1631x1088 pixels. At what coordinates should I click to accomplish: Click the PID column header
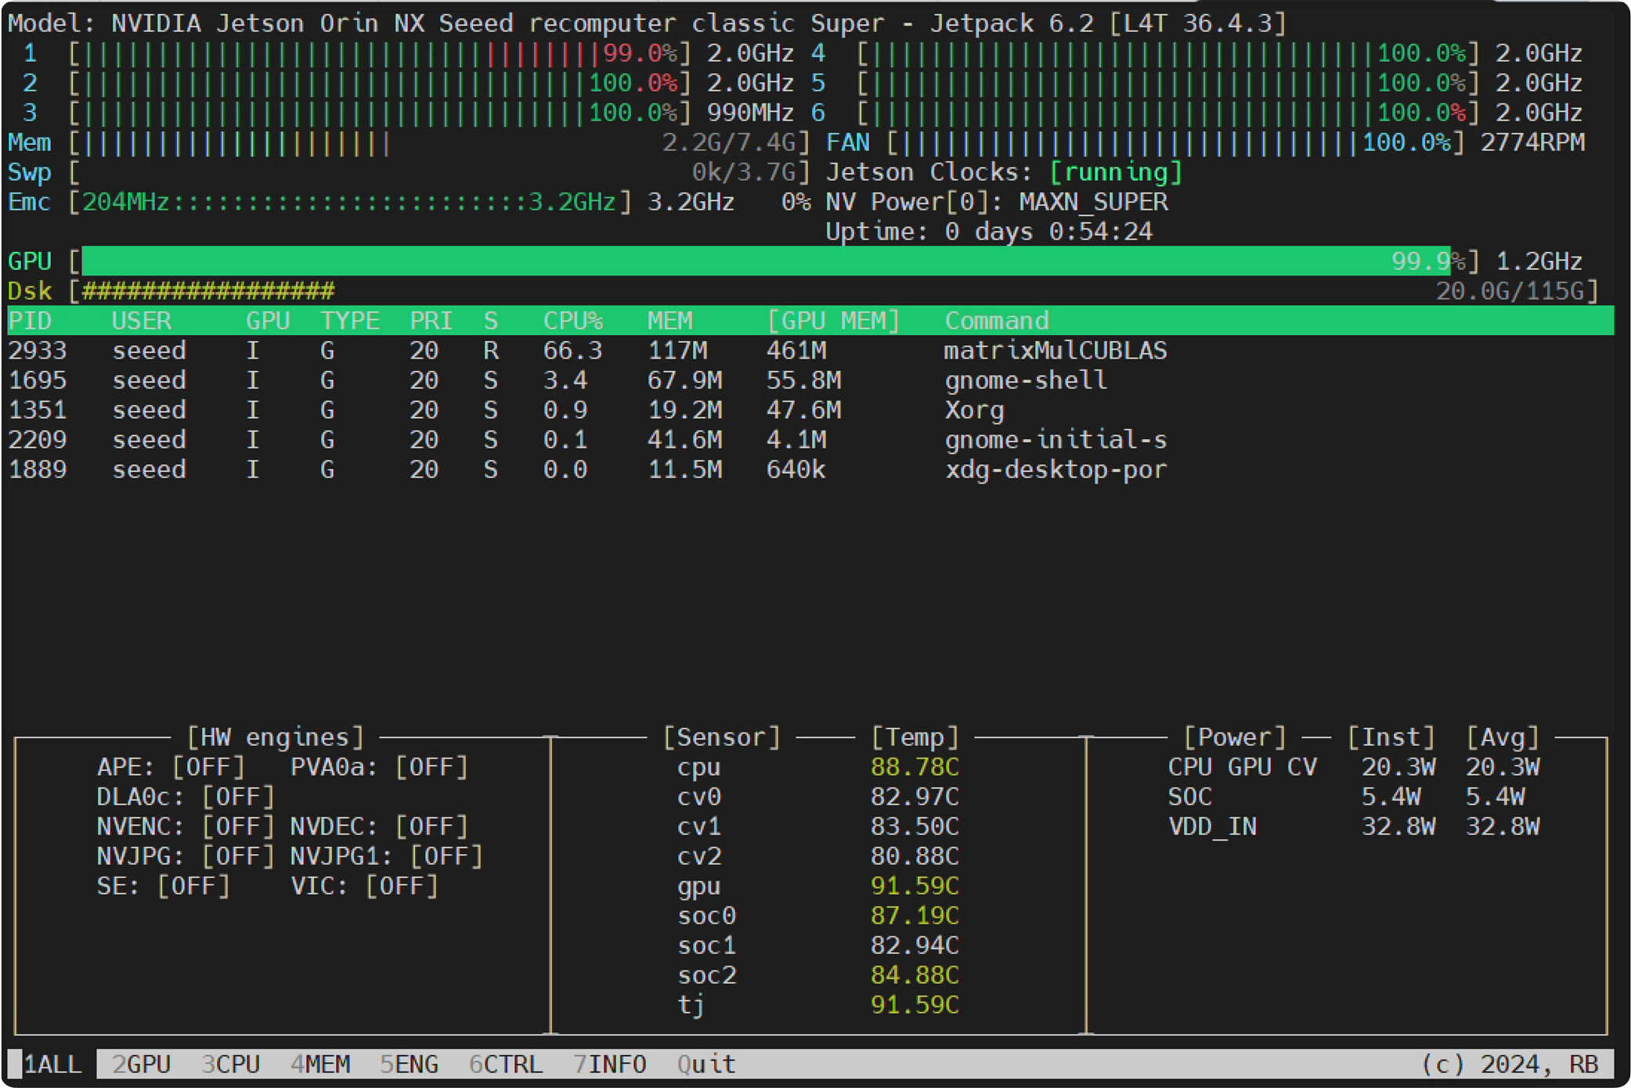(30, 321)
